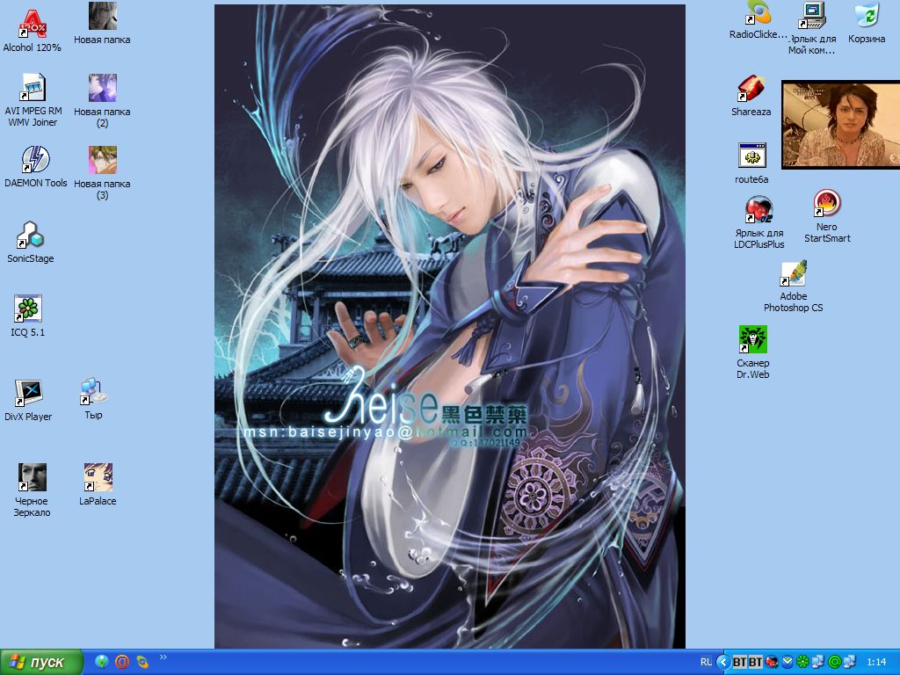Select the RadioClicker desktop shortcut
900x675 pixels.
[x=758, y=20]
